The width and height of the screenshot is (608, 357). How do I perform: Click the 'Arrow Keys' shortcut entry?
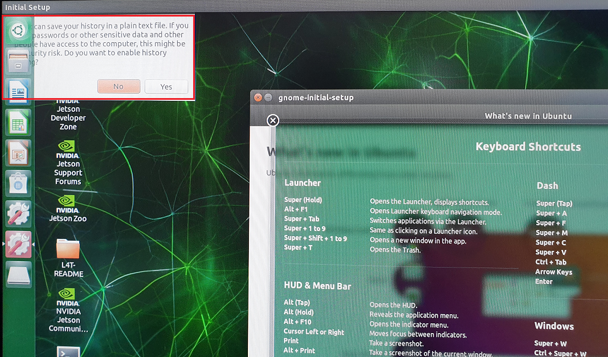pos(553,271)
